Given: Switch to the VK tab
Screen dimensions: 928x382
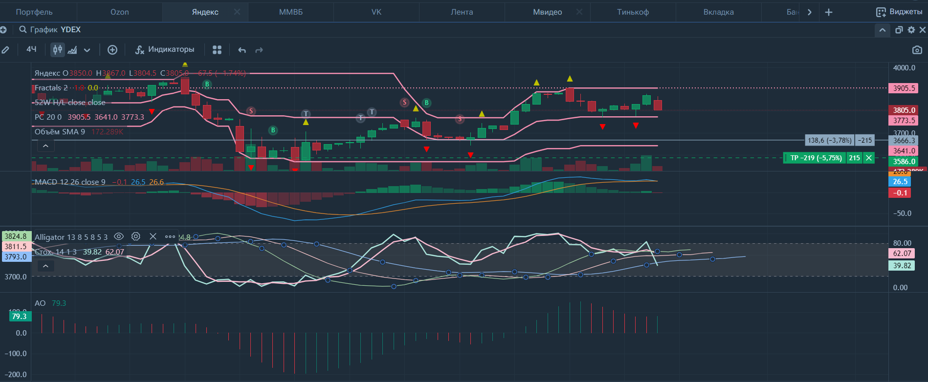Looking at the screenshot, I should (376, 12).
